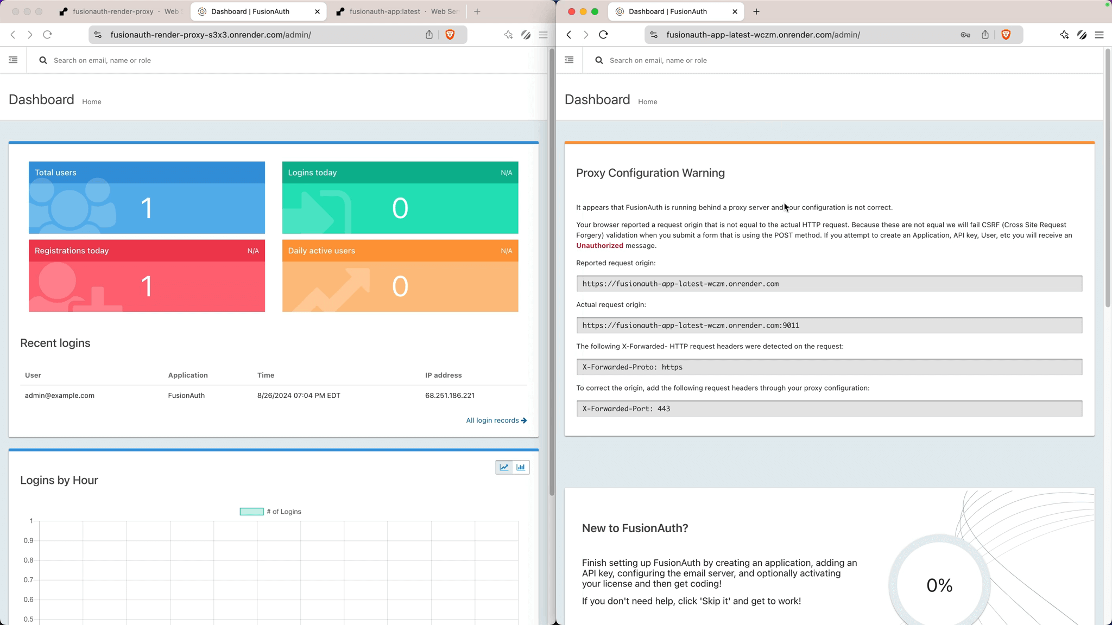Go forward in left browser window
The height and width of the screenshot is (625, 1112).
(30, 35)
